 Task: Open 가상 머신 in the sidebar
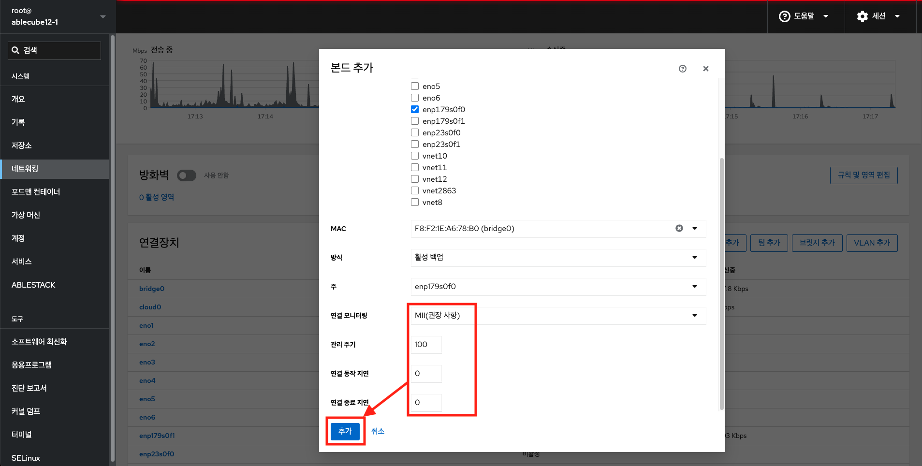click(26, 215)
